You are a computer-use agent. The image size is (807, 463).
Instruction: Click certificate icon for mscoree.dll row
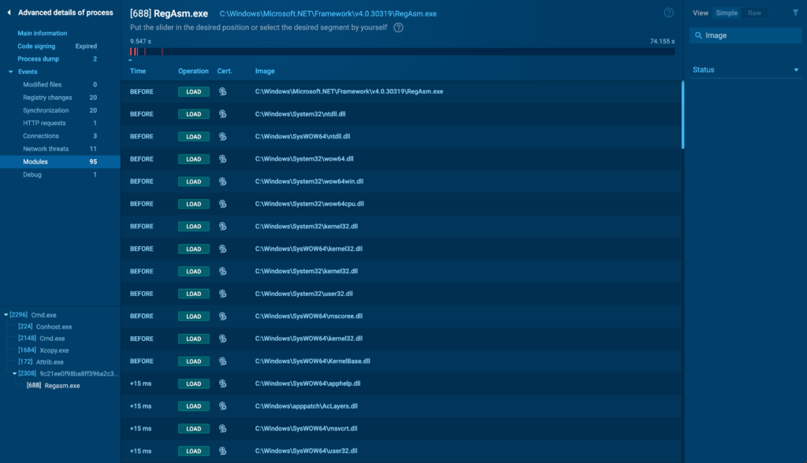tap(223, 317)
